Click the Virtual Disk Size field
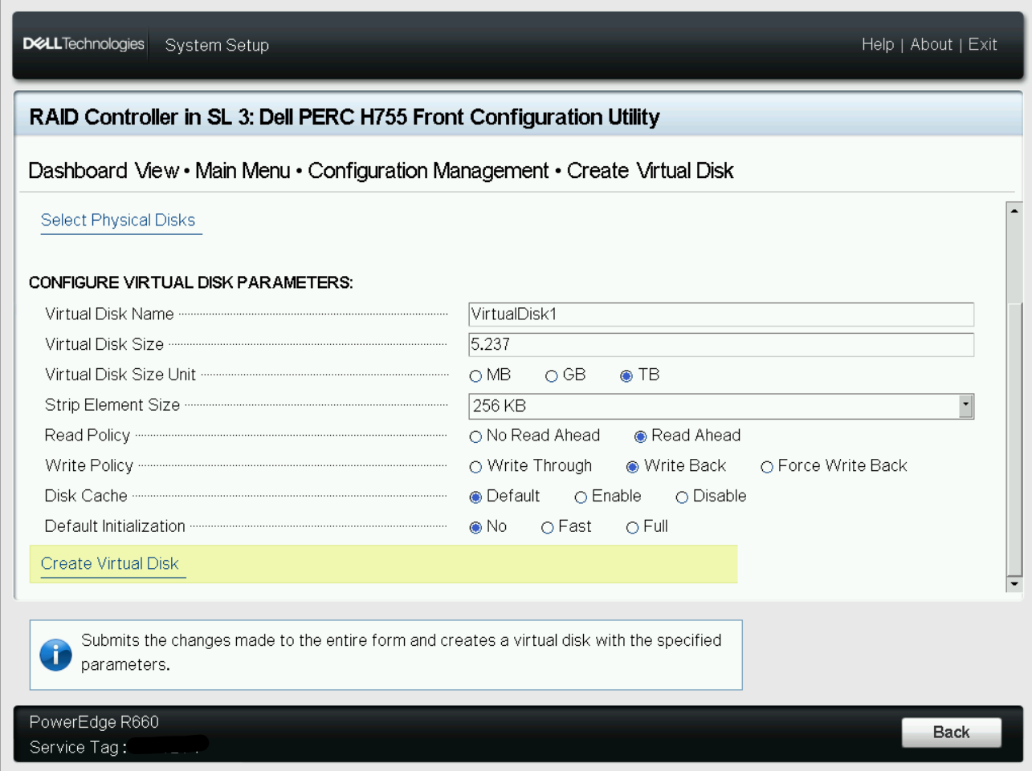The height and width of the screenshot is (771, 1032). pyautogui.click(x=721, y=345)
